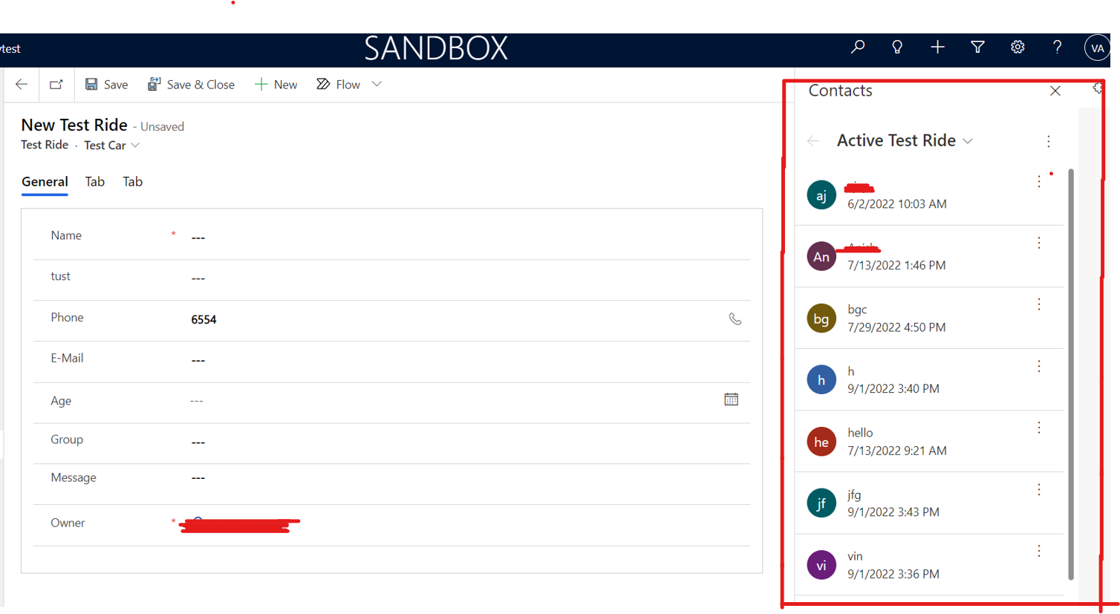Open the help question mark icon
Image resolution: width=1120 pixels, height=614 pixels.
1057,48
